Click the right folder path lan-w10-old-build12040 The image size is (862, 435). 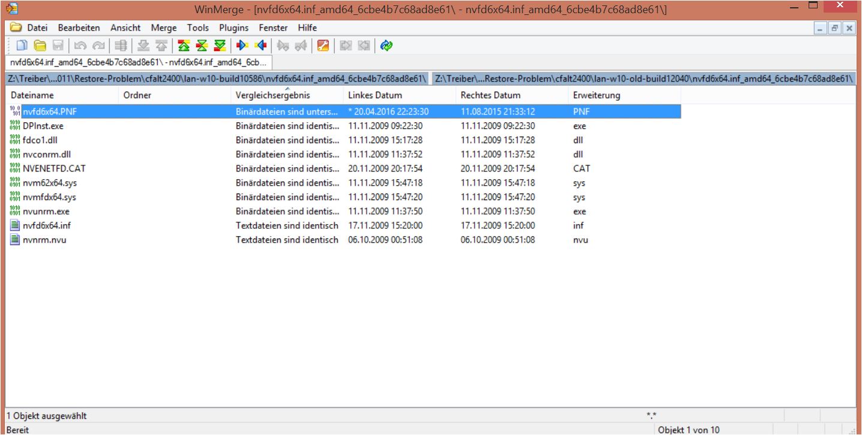pos(644,78)
